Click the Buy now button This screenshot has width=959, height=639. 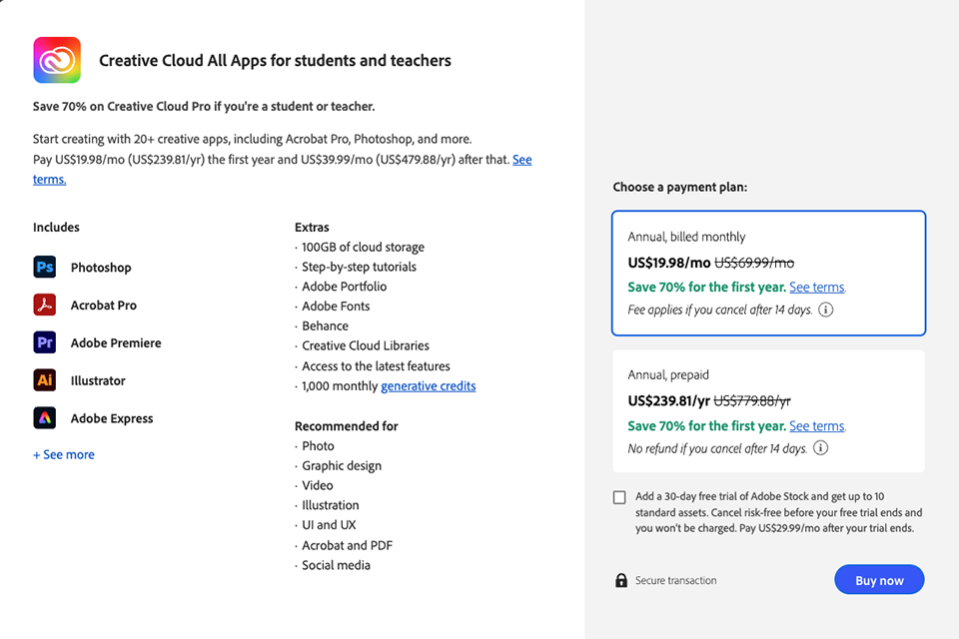(879, 580)
